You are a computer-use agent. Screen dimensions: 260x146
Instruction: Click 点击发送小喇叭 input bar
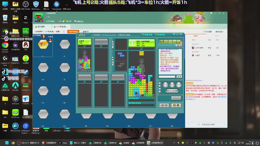tap(206, 125)
